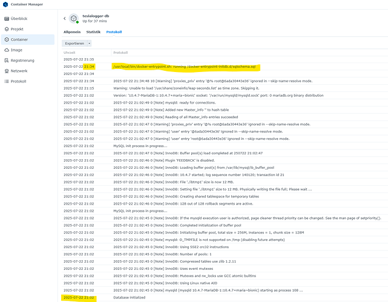Select the 'Initializing buffer pool, total size' line
388x302 pixels.
[x=225, y=232]
